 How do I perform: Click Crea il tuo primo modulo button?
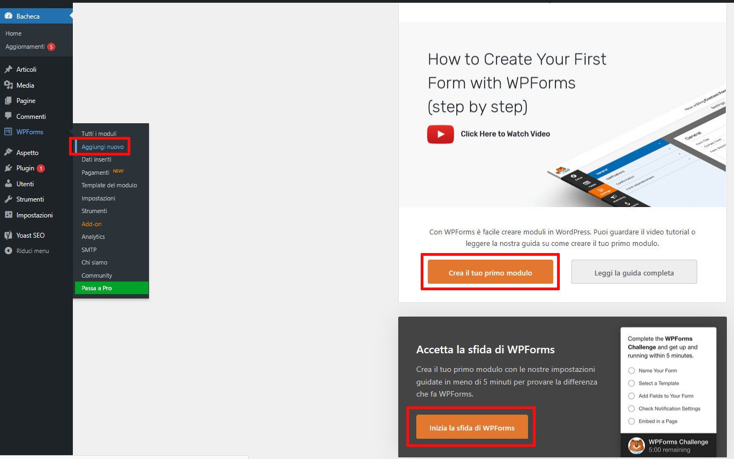click(490, 272)
